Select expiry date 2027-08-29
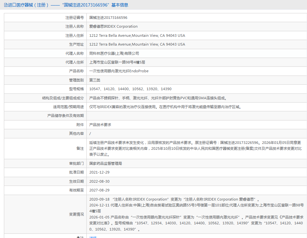The width and height of the screenshot is (307, 238). (x=99, y=190)
